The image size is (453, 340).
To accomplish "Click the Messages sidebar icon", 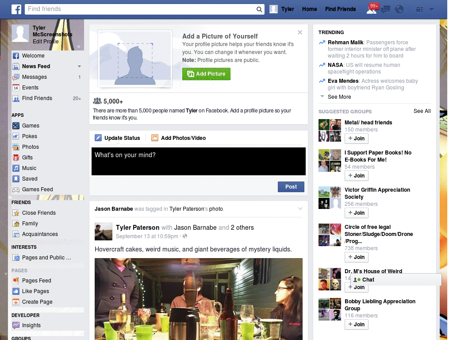I will click(x=16, y=77).
